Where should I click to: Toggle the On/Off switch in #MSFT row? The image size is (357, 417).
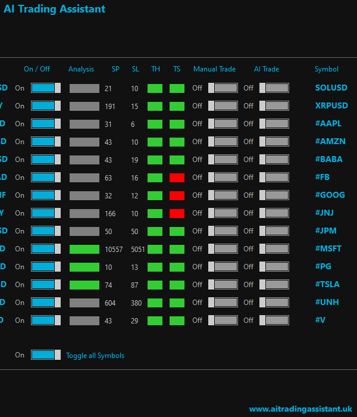(x=46, y=248)
